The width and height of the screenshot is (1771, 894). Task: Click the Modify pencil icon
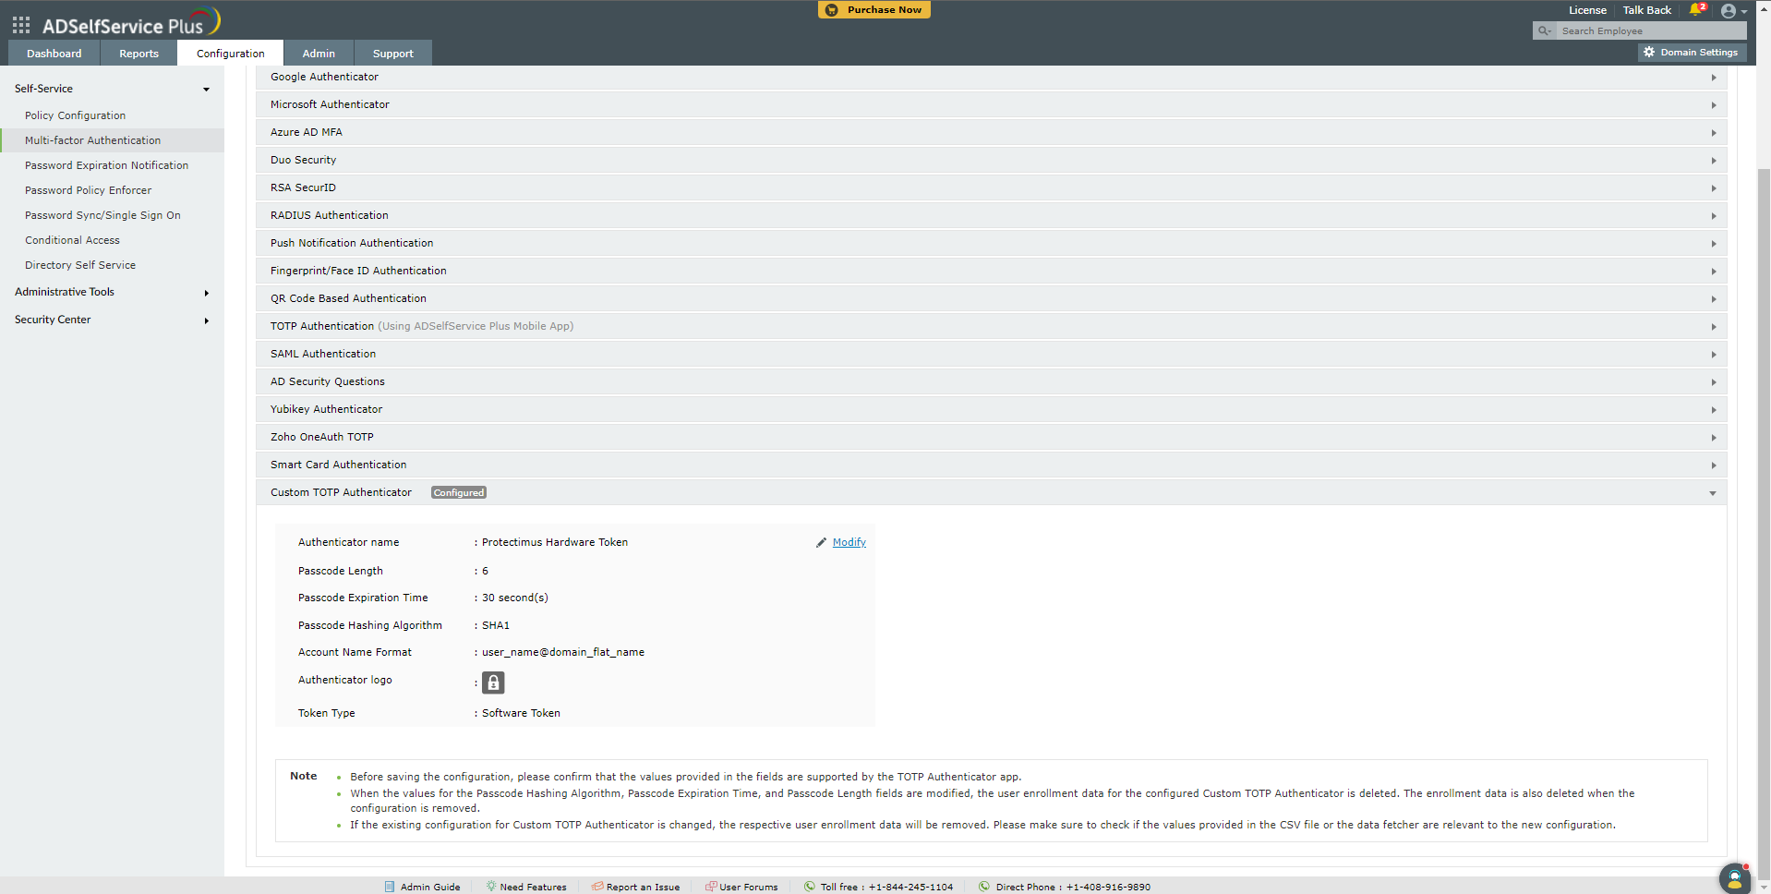821,543
